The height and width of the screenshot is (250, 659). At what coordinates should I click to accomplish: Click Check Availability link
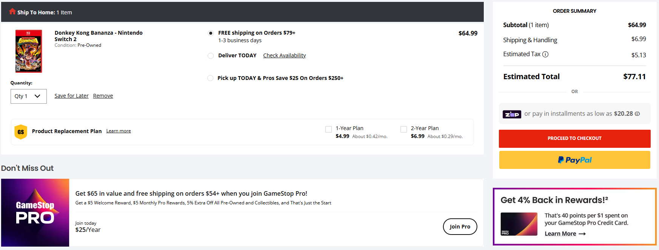point(284,55)
